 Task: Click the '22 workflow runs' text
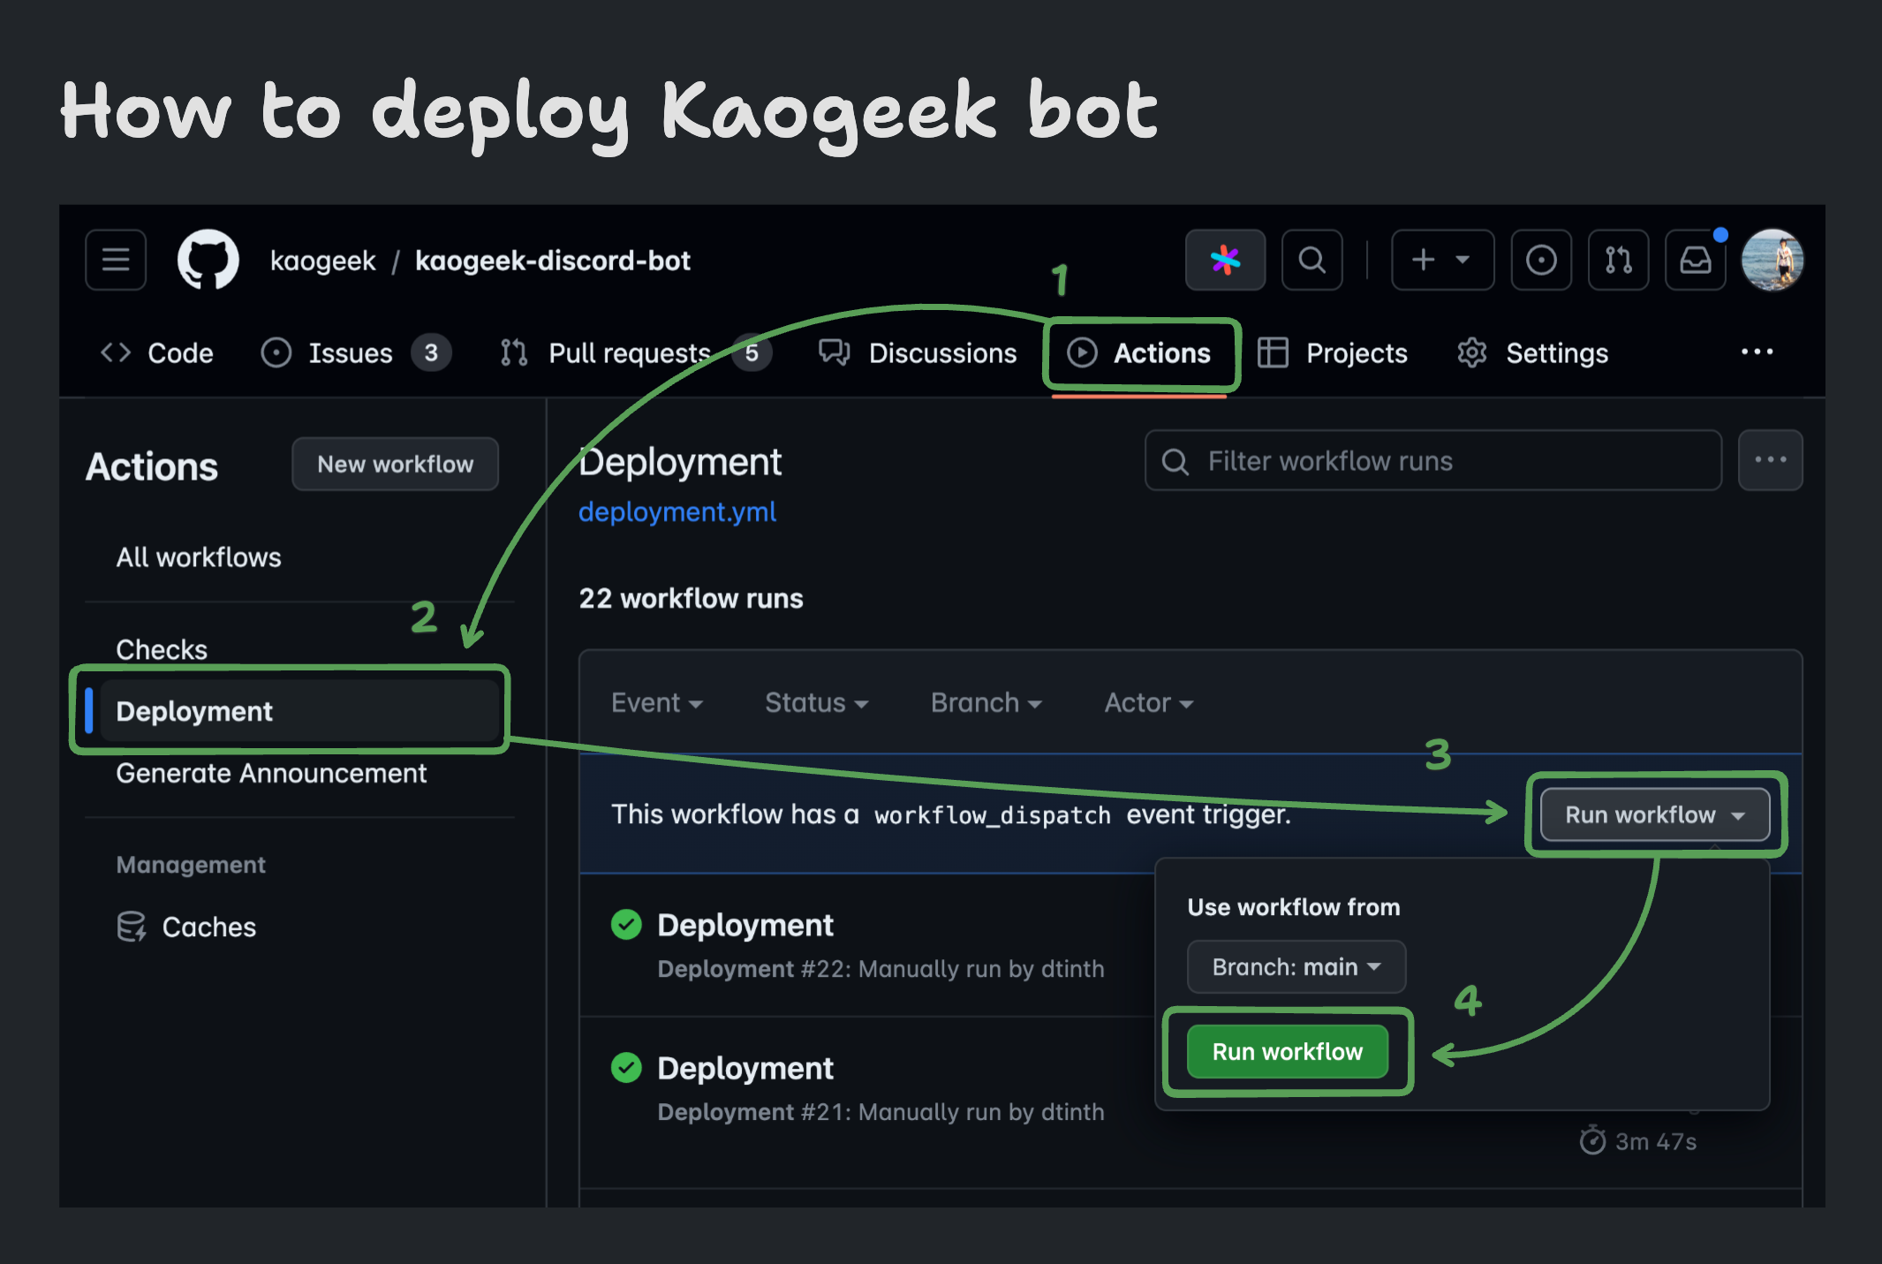[x=691, y=598]
